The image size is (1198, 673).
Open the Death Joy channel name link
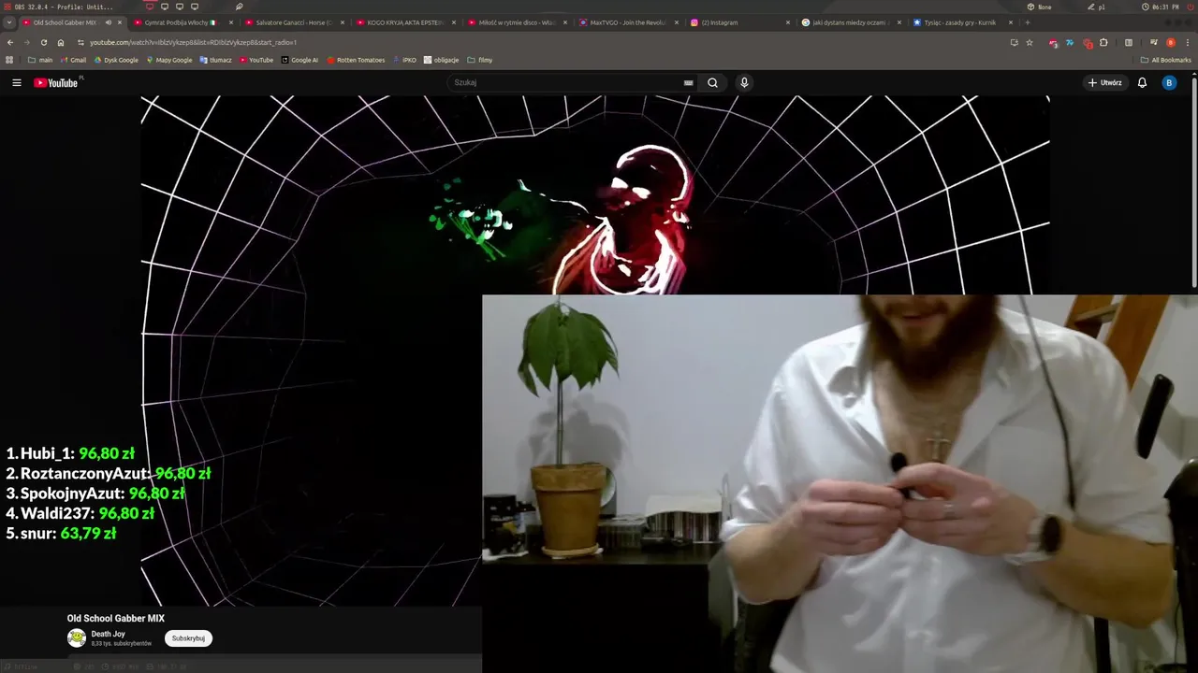[x=108, y=634]
